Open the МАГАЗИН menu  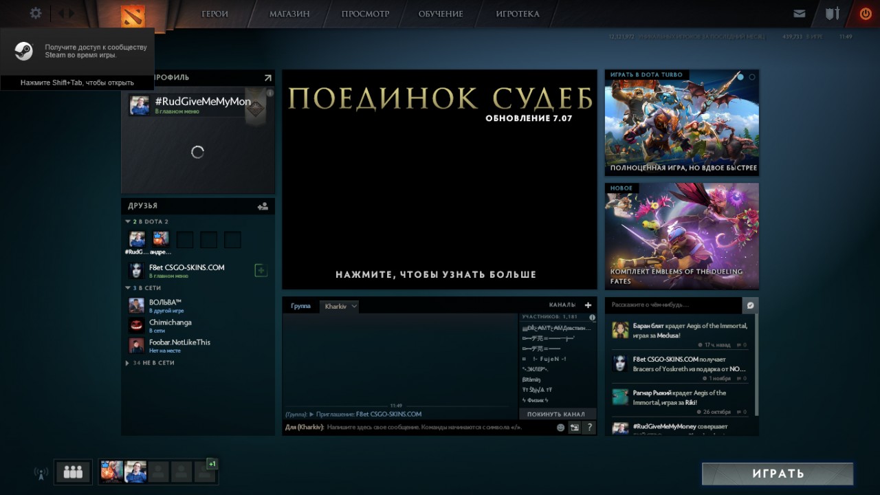pyautogui.click(x=289, y=14)
